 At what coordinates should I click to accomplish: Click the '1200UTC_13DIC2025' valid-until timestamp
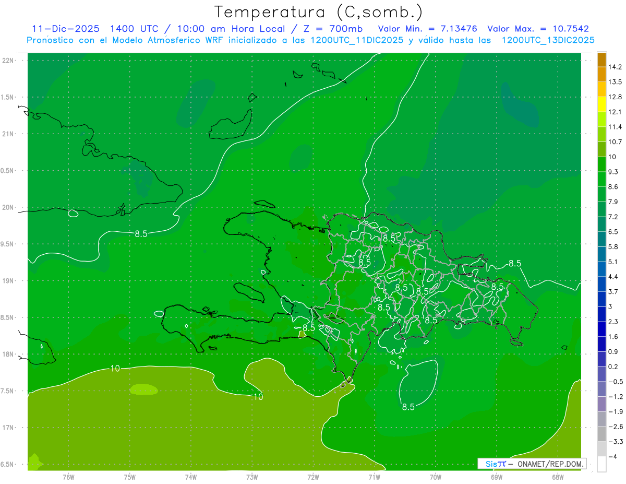pos(548,40)
